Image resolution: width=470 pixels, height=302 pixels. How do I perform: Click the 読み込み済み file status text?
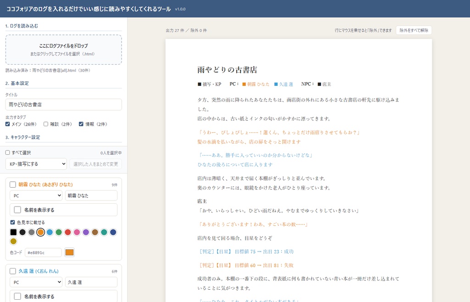click(48, 70)
